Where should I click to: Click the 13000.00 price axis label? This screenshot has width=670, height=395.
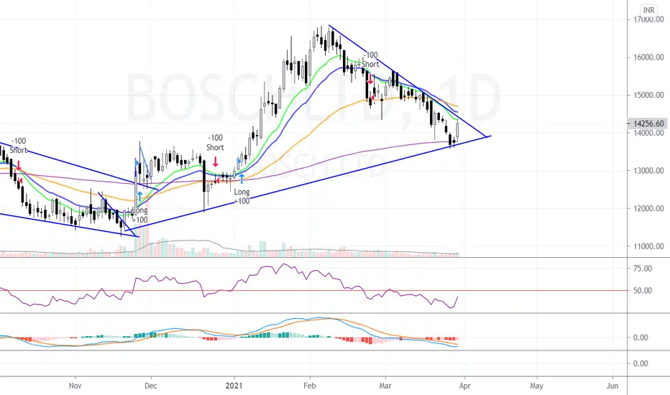tap(648, 170)
